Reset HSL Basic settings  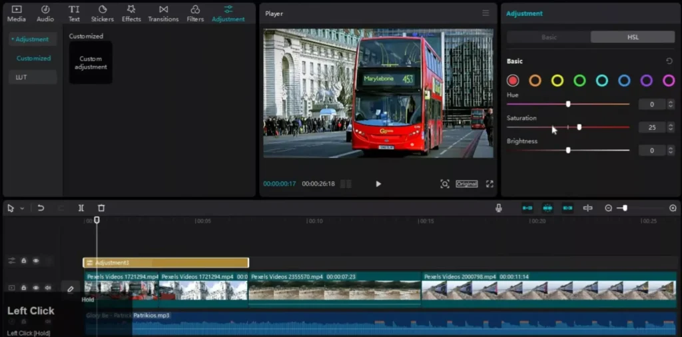(x=669, y=61)
